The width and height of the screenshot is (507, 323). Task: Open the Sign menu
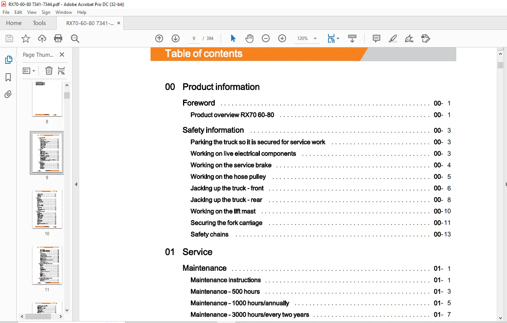(46, 12)
